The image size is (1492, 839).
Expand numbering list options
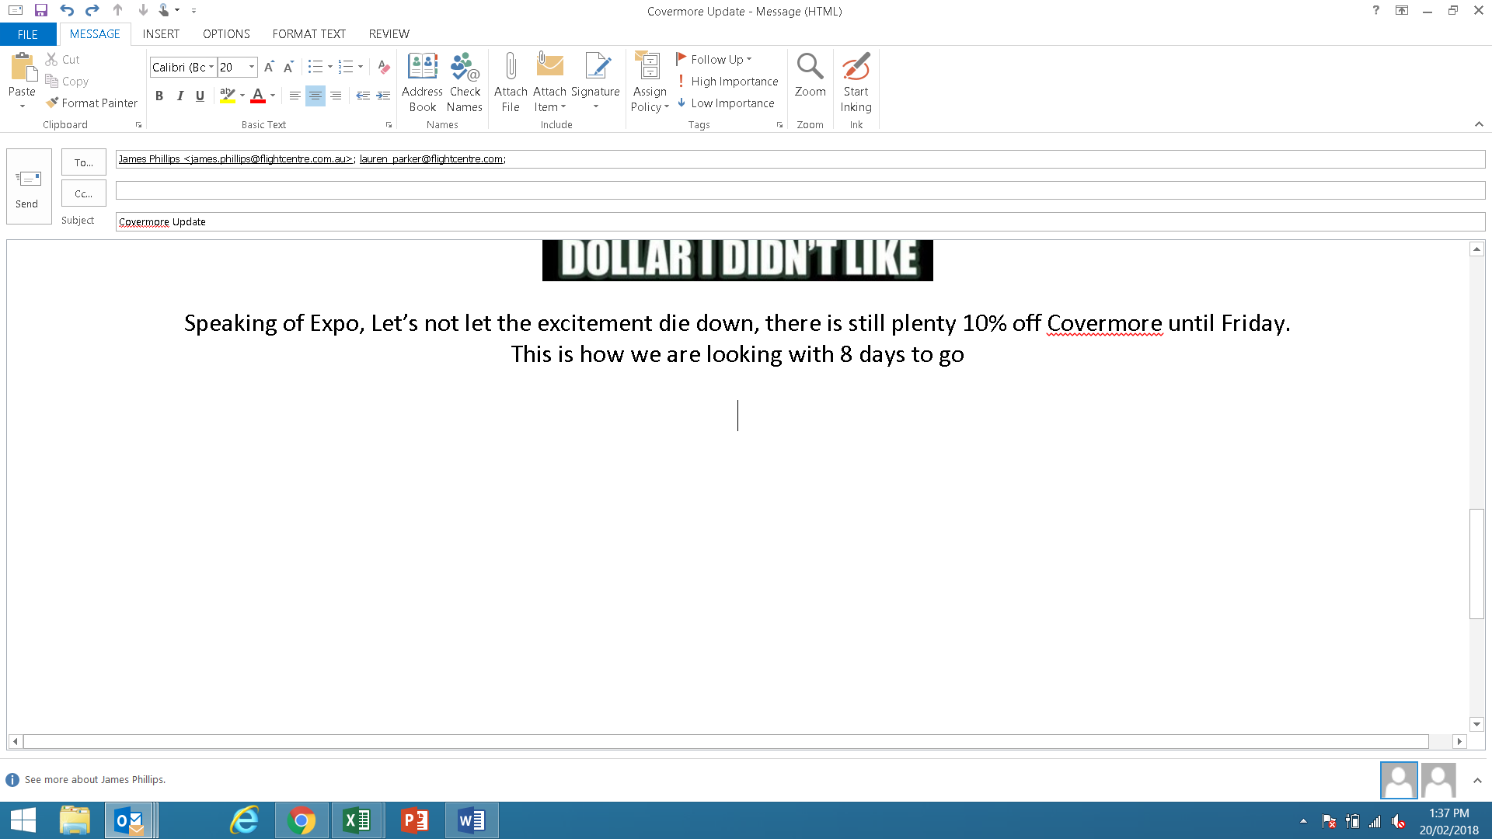(361, 67)
